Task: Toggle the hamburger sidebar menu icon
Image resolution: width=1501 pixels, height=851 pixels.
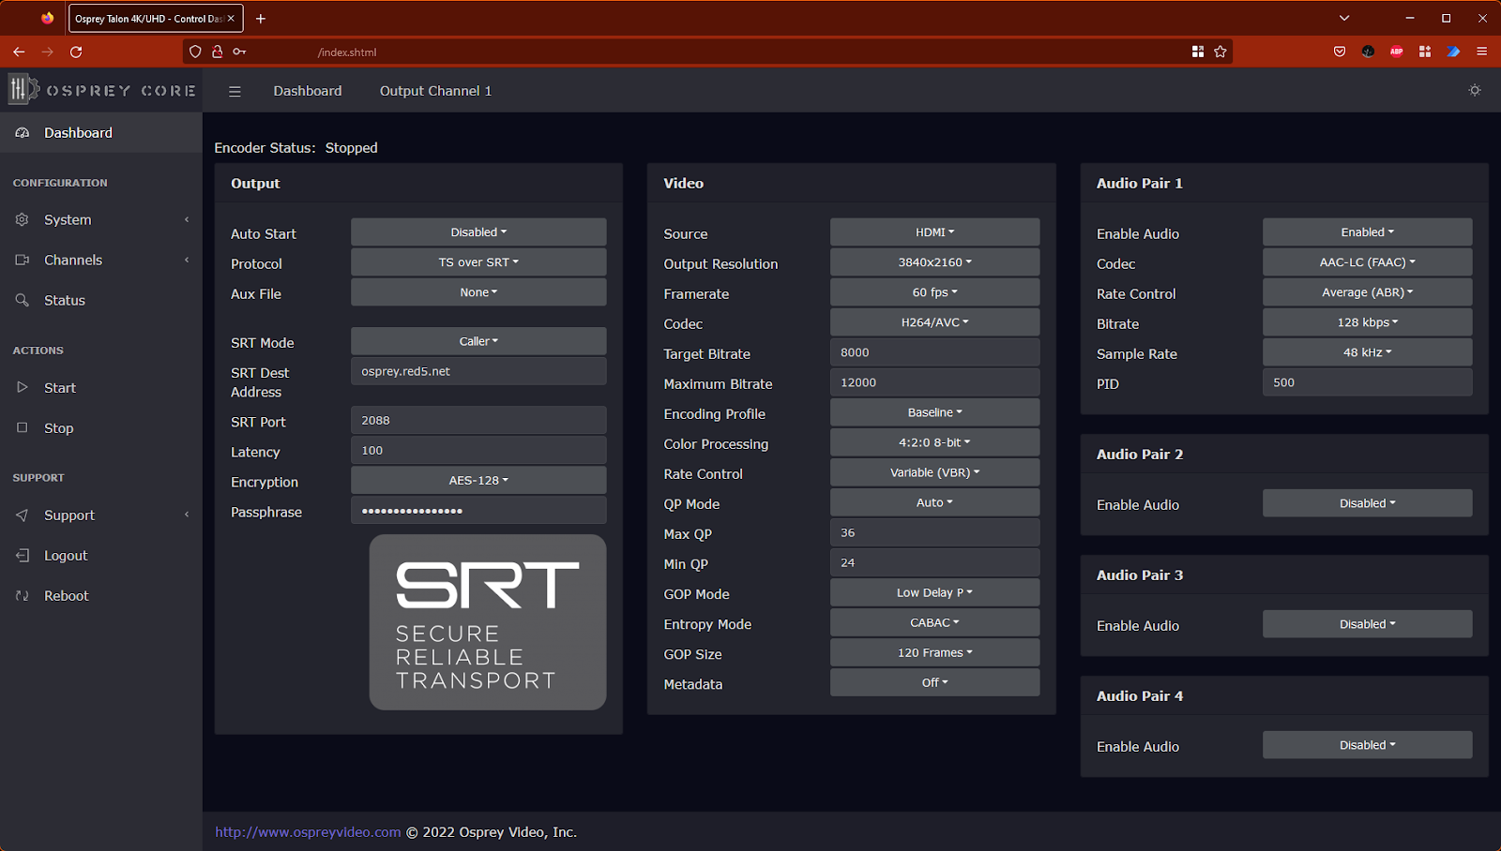Action: 235,91
